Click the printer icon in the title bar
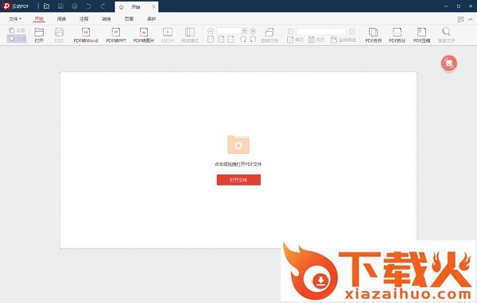477x303 pixels. click(75, 6)
